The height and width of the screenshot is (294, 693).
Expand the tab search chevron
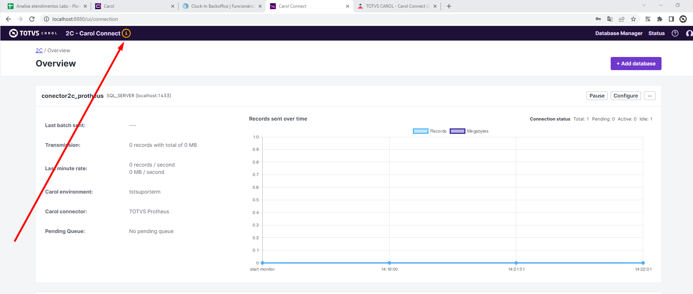point(644,5)
